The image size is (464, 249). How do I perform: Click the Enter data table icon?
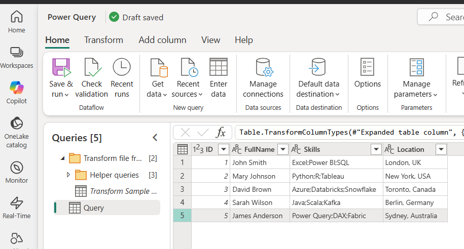point(219,68)
